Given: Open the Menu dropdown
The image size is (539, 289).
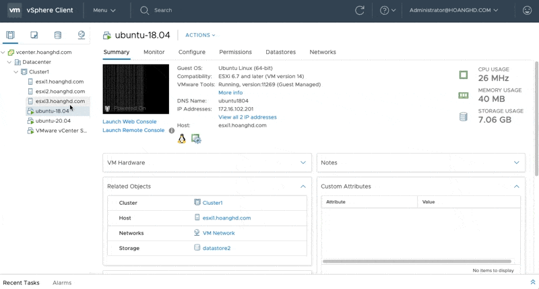Looking at the screenshot, I should (x=104, y=10).
